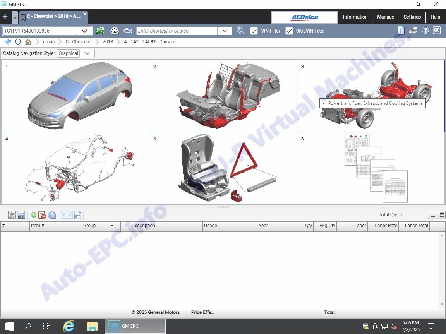Click the envelope email icon

point(67,215)
